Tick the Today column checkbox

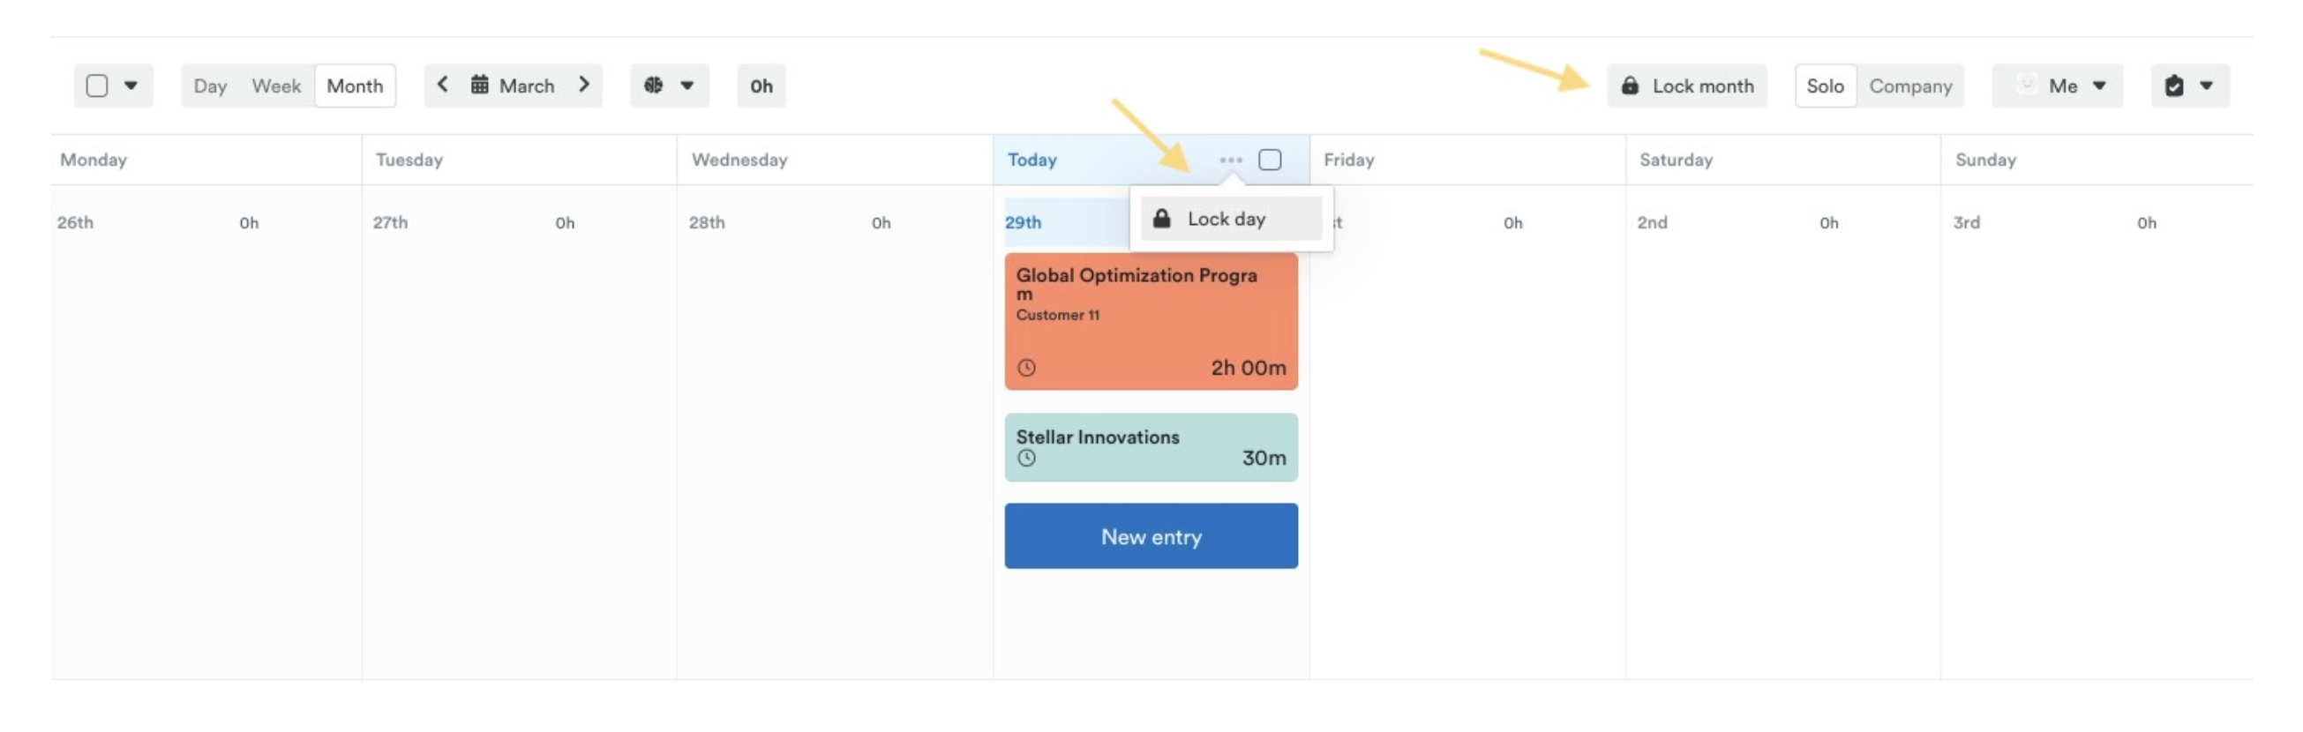click(1270, 160)
